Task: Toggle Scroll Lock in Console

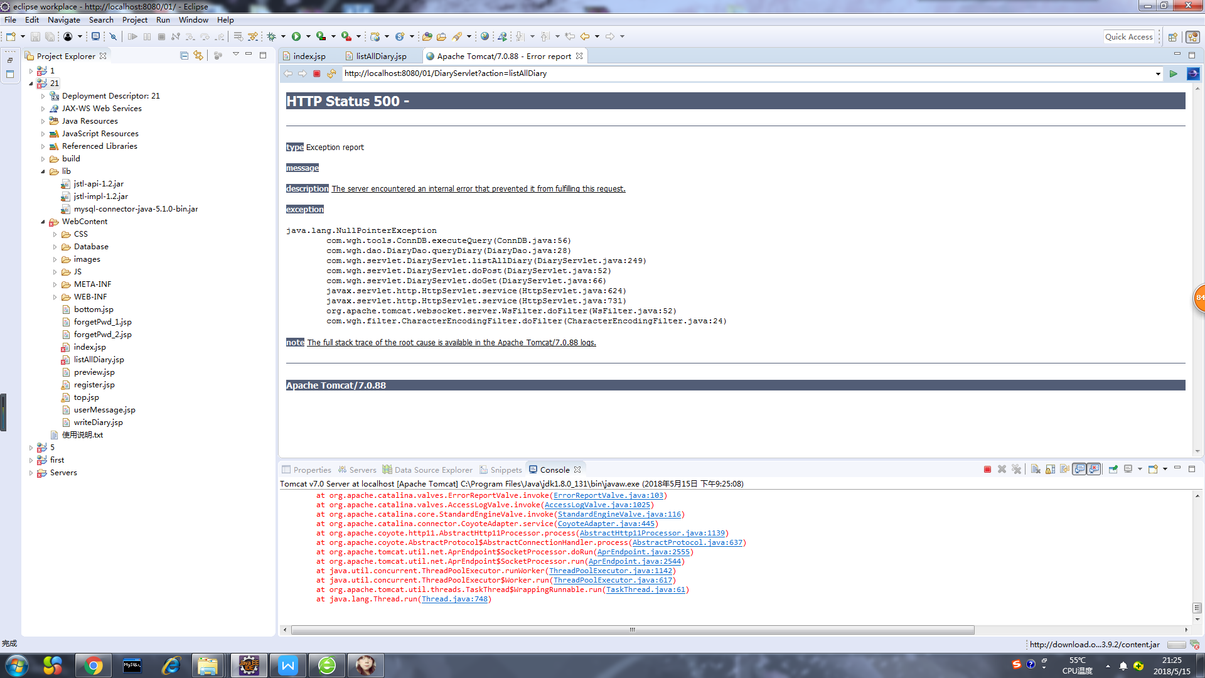Action: pyautogui.click(x=1050, y=470)
